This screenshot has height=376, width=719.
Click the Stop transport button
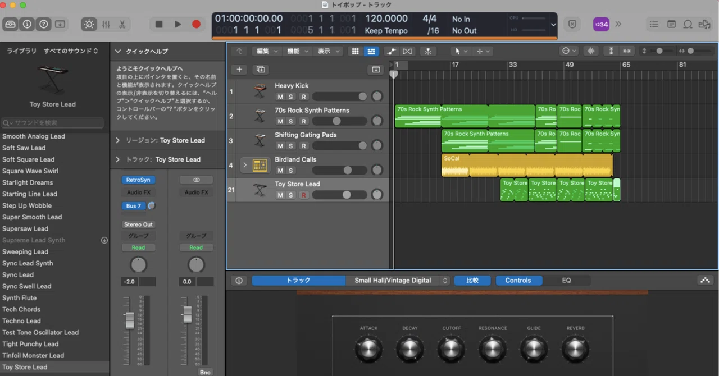pyautogui.click(x=159, y=24)
